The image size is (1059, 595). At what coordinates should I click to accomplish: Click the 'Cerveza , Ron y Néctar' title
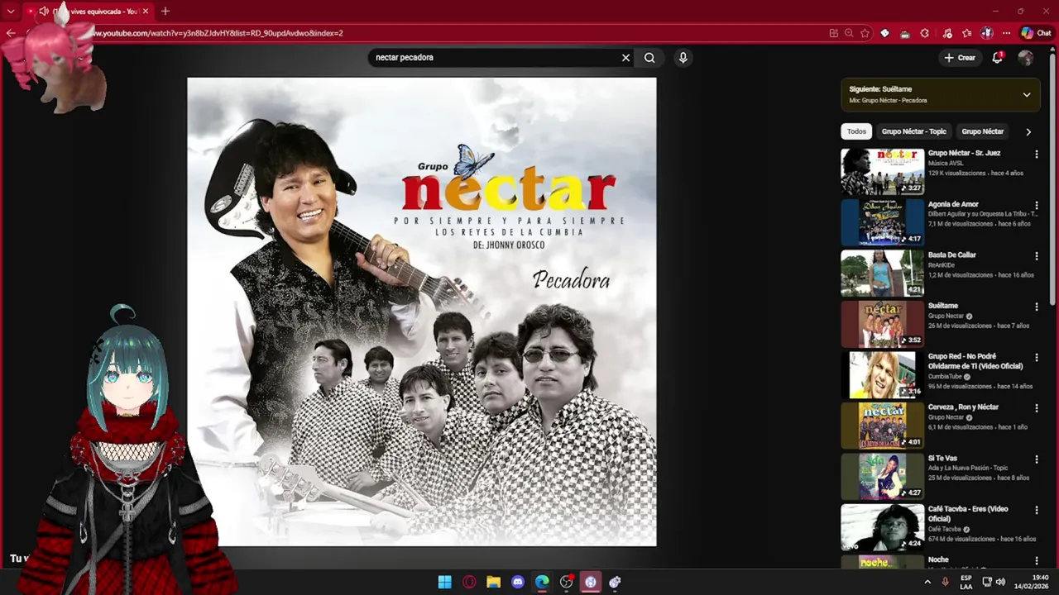(963, 407)
